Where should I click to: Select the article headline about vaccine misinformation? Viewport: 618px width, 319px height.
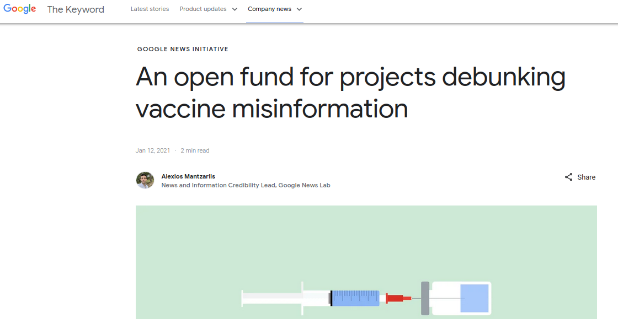click(x=350, y=93)
